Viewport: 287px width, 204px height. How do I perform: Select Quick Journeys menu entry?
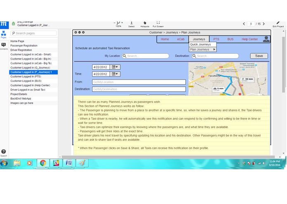pos(203,45)
